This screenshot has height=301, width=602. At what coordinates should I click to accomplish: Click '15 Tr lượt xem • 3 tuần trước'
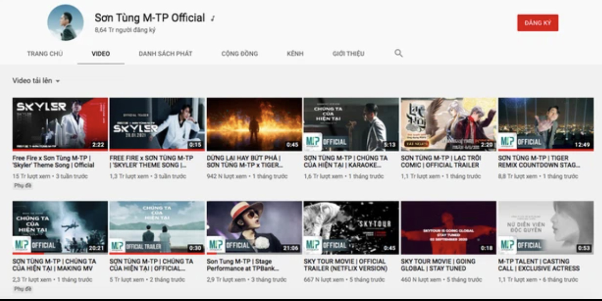[50, 176]
